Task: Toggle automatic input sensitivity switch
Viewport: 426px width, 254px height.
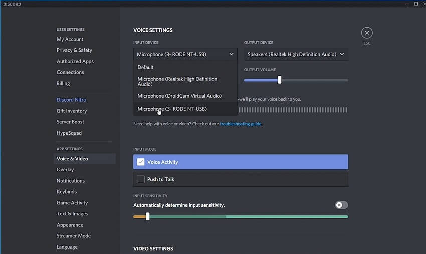Action: [341, 205]
